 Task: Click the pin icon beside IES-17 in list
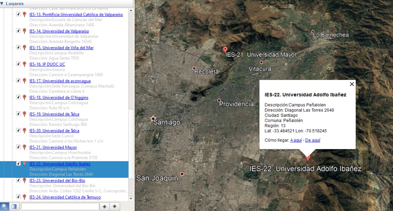[24, 81]
